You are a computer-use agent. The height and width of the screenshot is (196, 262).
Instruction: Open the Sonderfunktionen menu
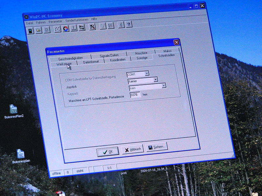[77, 20]
